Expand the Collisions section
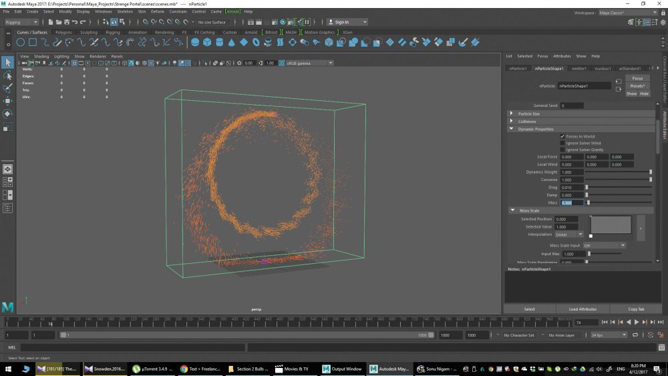 [511, 121]
